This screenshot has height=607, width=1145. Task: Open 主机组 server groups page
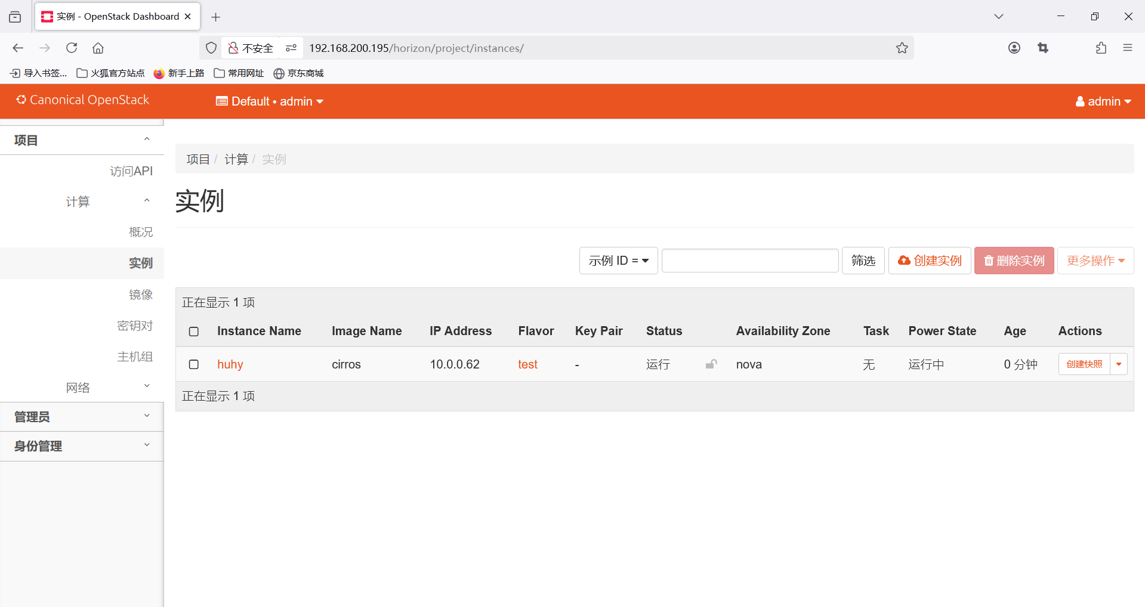coord(135,357)
